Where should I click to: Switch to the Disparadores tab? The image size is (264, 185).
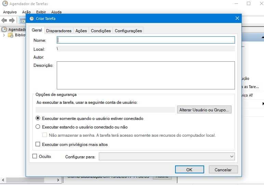pyautogui.click(x=59, y=30)
